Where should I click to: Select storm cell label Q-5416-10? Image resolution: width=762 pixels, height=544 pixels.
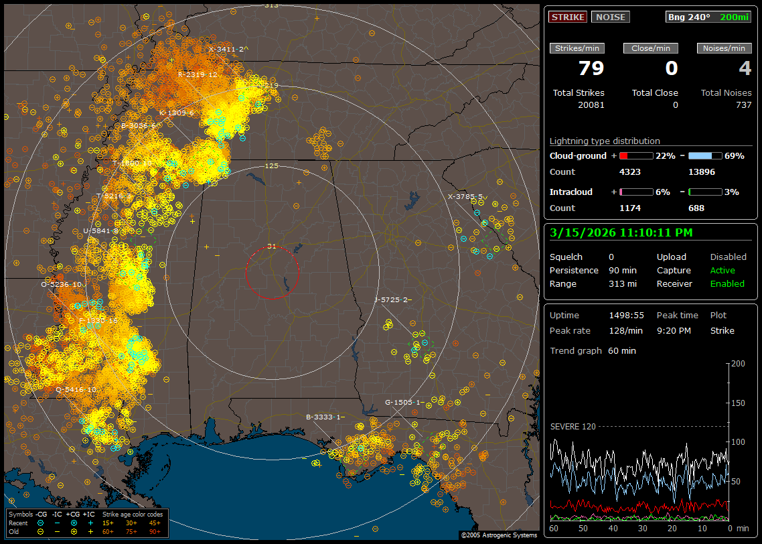(76, 389)
